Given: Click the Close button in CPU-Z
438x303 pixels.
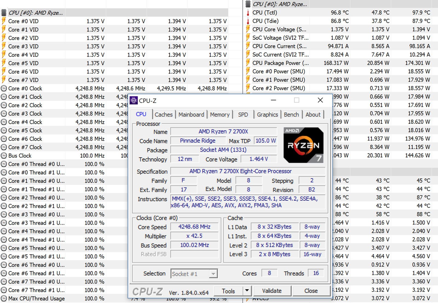Looking at the screenshot, I should tap(311, 291).
